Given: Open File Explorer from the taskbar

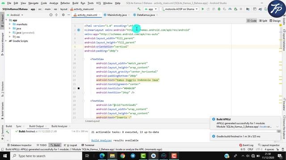Looking at the screenshot, I should pyautogui.click(x=112, y=156).
